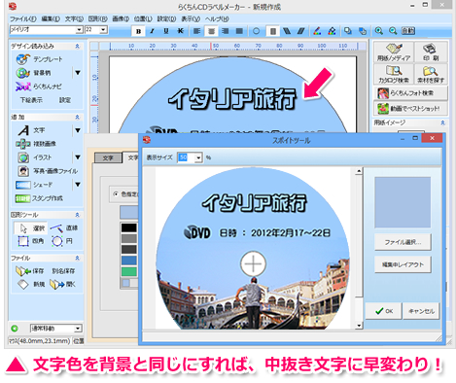Align text center in toolbar
The image size is (456, 383).
[211, 31]
